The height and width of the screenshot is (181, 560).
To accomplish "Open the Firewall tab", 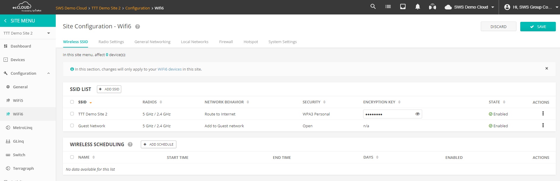I will tap(226, 42).
